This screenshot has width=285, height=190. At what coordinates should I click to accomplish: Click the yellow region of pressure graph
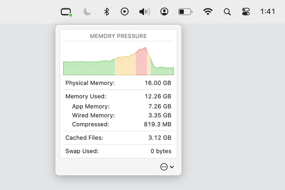tap(125, 66)
